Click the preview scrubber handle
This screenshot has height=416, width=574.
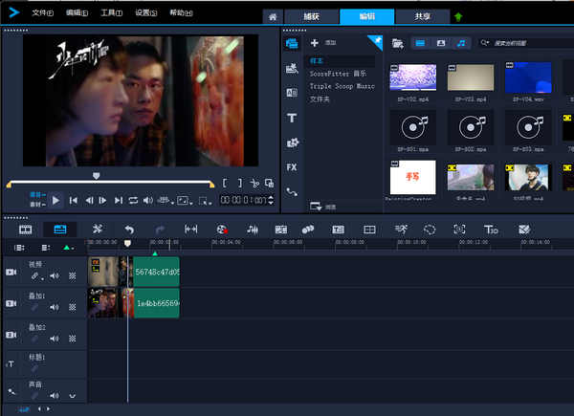[96, 176]
